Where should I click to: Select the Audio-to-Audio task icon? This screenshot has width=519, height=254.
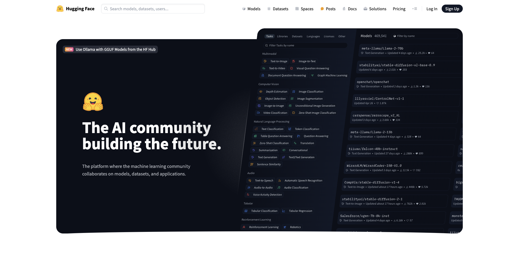pos(249,188)
